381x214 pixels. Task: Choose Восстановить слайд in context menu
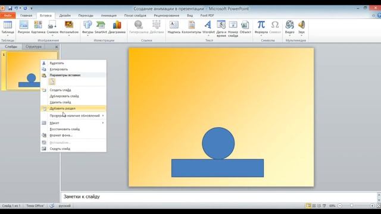point(73,129)
